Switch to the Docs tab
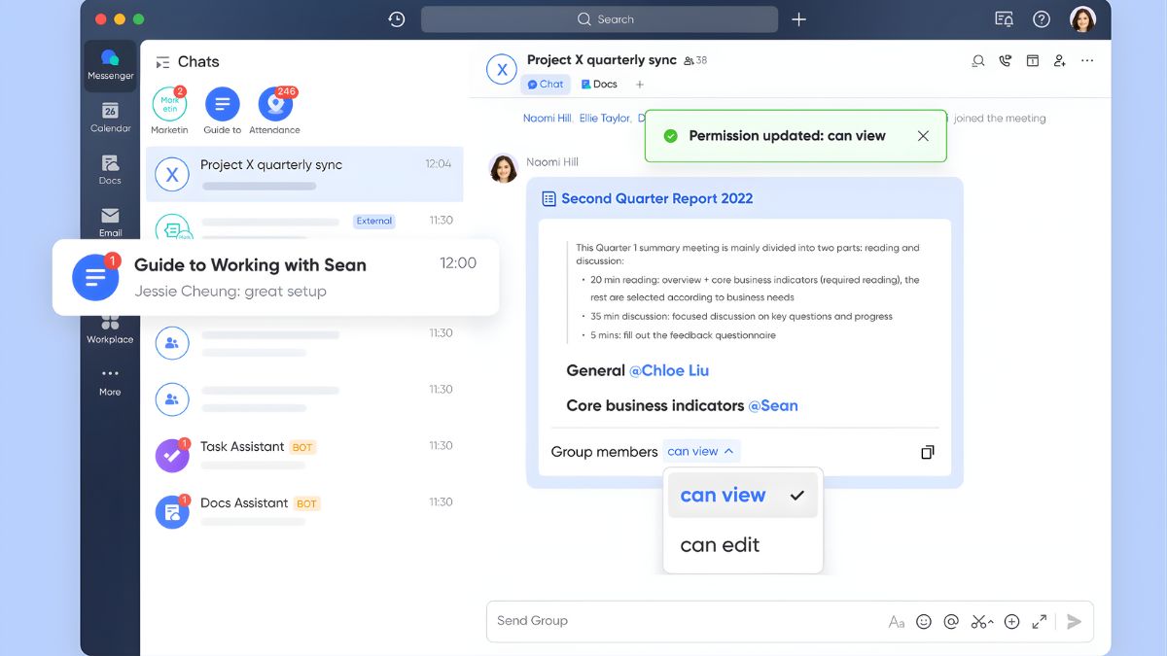 (x=599, y=85)
